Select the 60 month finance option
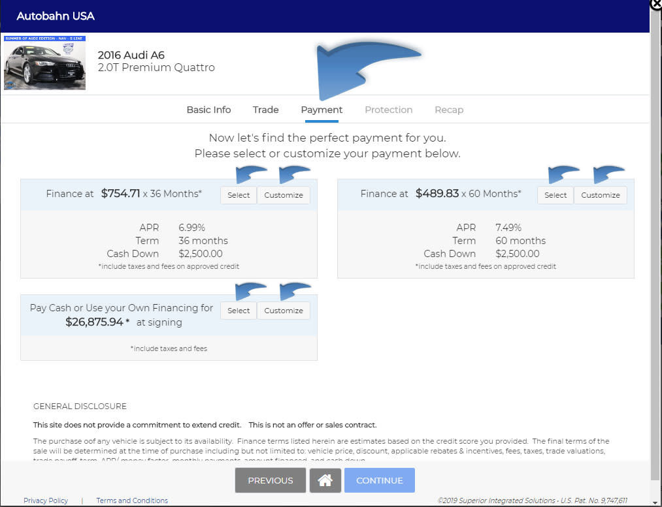This screenshot has height=507, width=662. 555,195
